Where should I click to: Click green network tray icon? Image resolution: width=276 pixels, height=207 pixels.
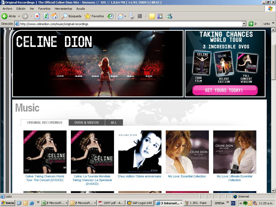[245, 203]
